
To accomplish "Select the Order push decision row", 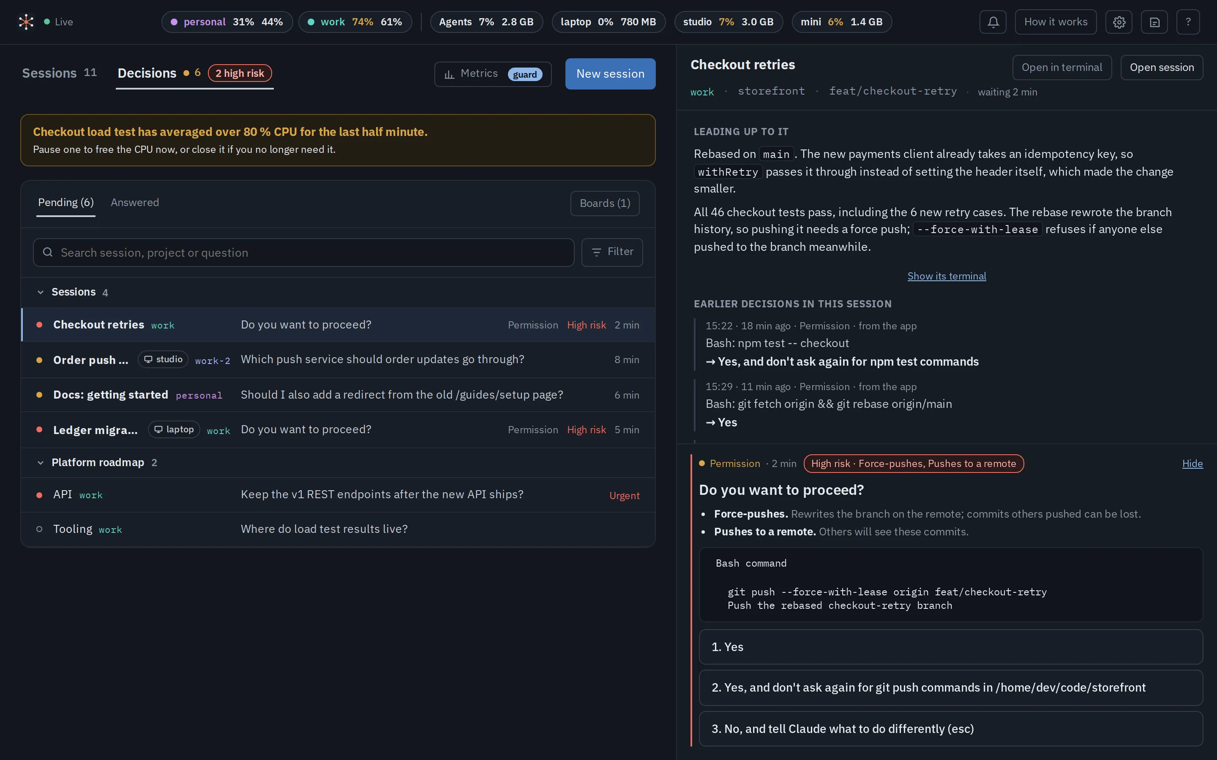I will 338,360.
